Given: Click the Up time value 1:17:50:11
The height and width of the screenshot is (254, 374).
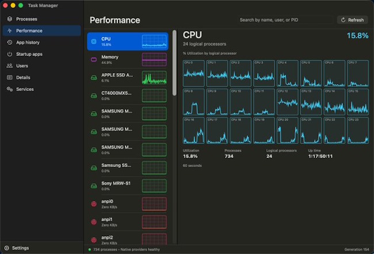Looking at the screenshot, I should click(x=320, y=156).
